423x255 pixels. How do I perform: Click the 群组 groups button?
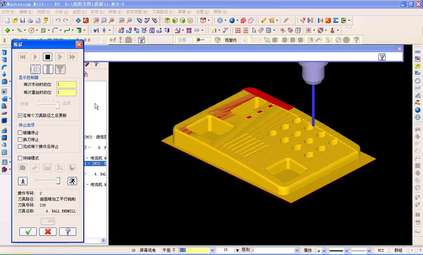click(x=398, y=250)
